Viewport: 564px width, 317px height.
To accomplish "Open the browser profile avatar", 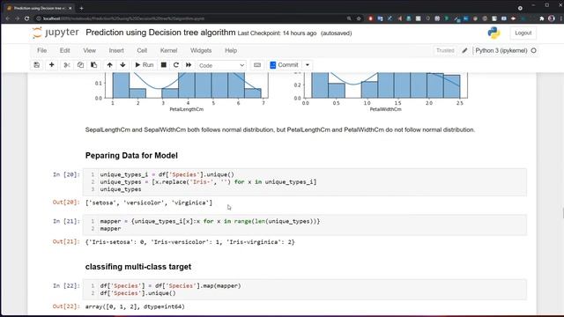I will pyautogui.click(x=552, y=18).
